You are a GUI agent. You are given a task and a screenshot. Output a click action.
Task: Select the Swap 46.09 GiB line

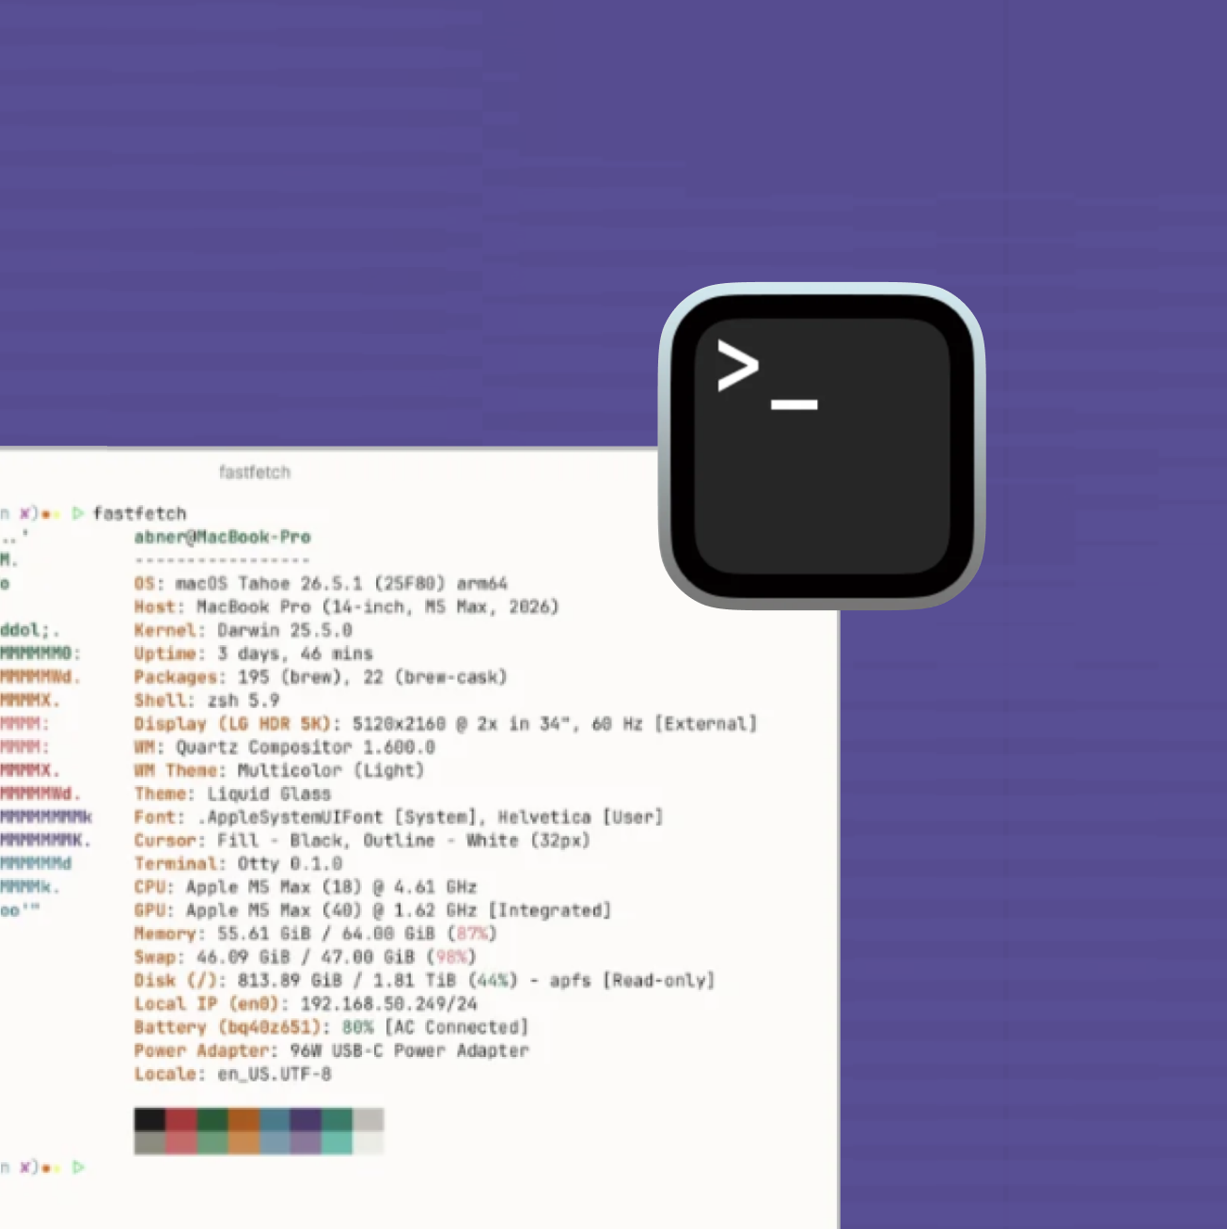click(x=305, y=957)
